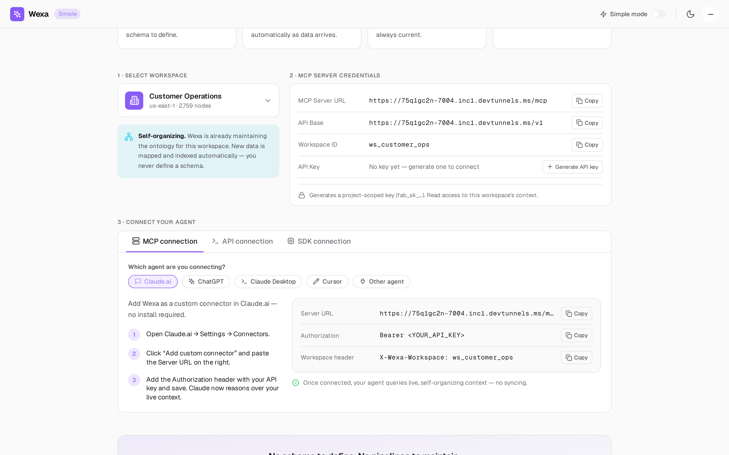Image resolution: width=729 pixels, height=455 pixels.
Task: Click the lightning bolt Simple mode icon
Action: click(603, 14)
